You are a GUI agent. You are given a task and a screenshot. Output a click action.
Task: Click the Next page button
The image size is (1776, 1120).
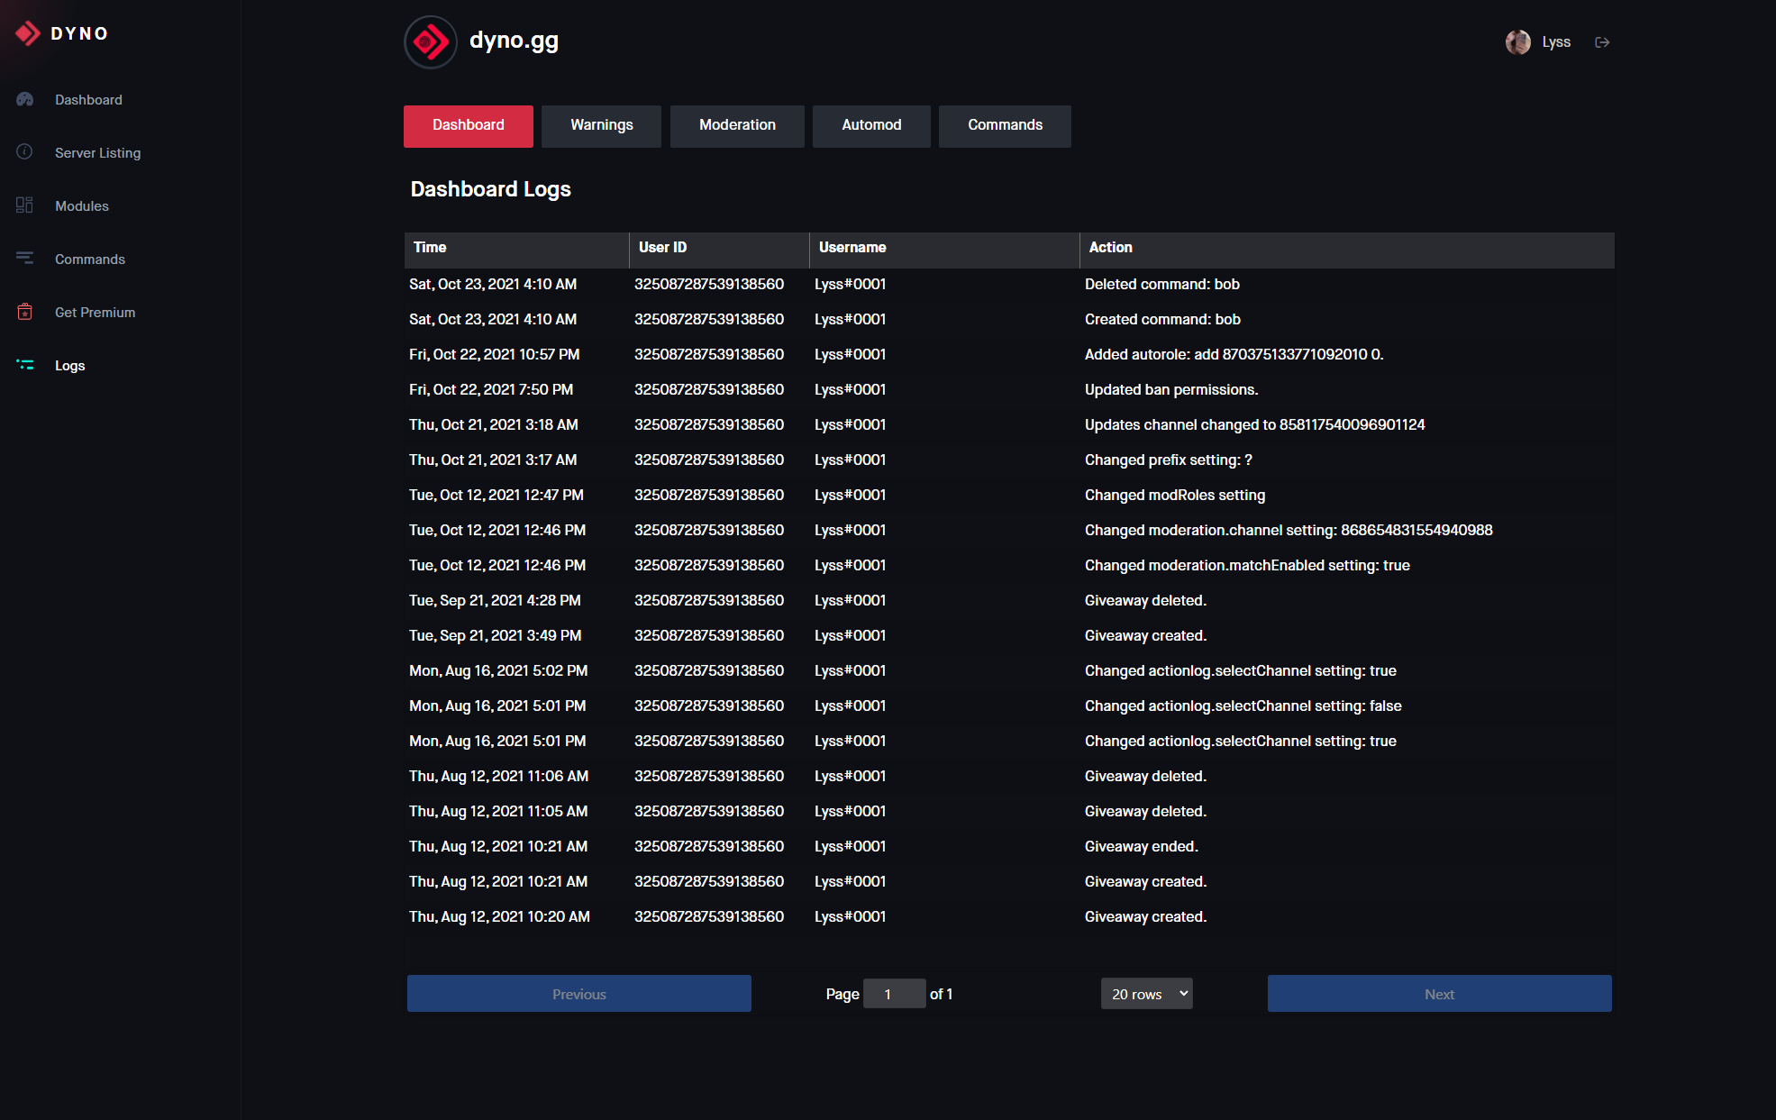click(1438, 994)
